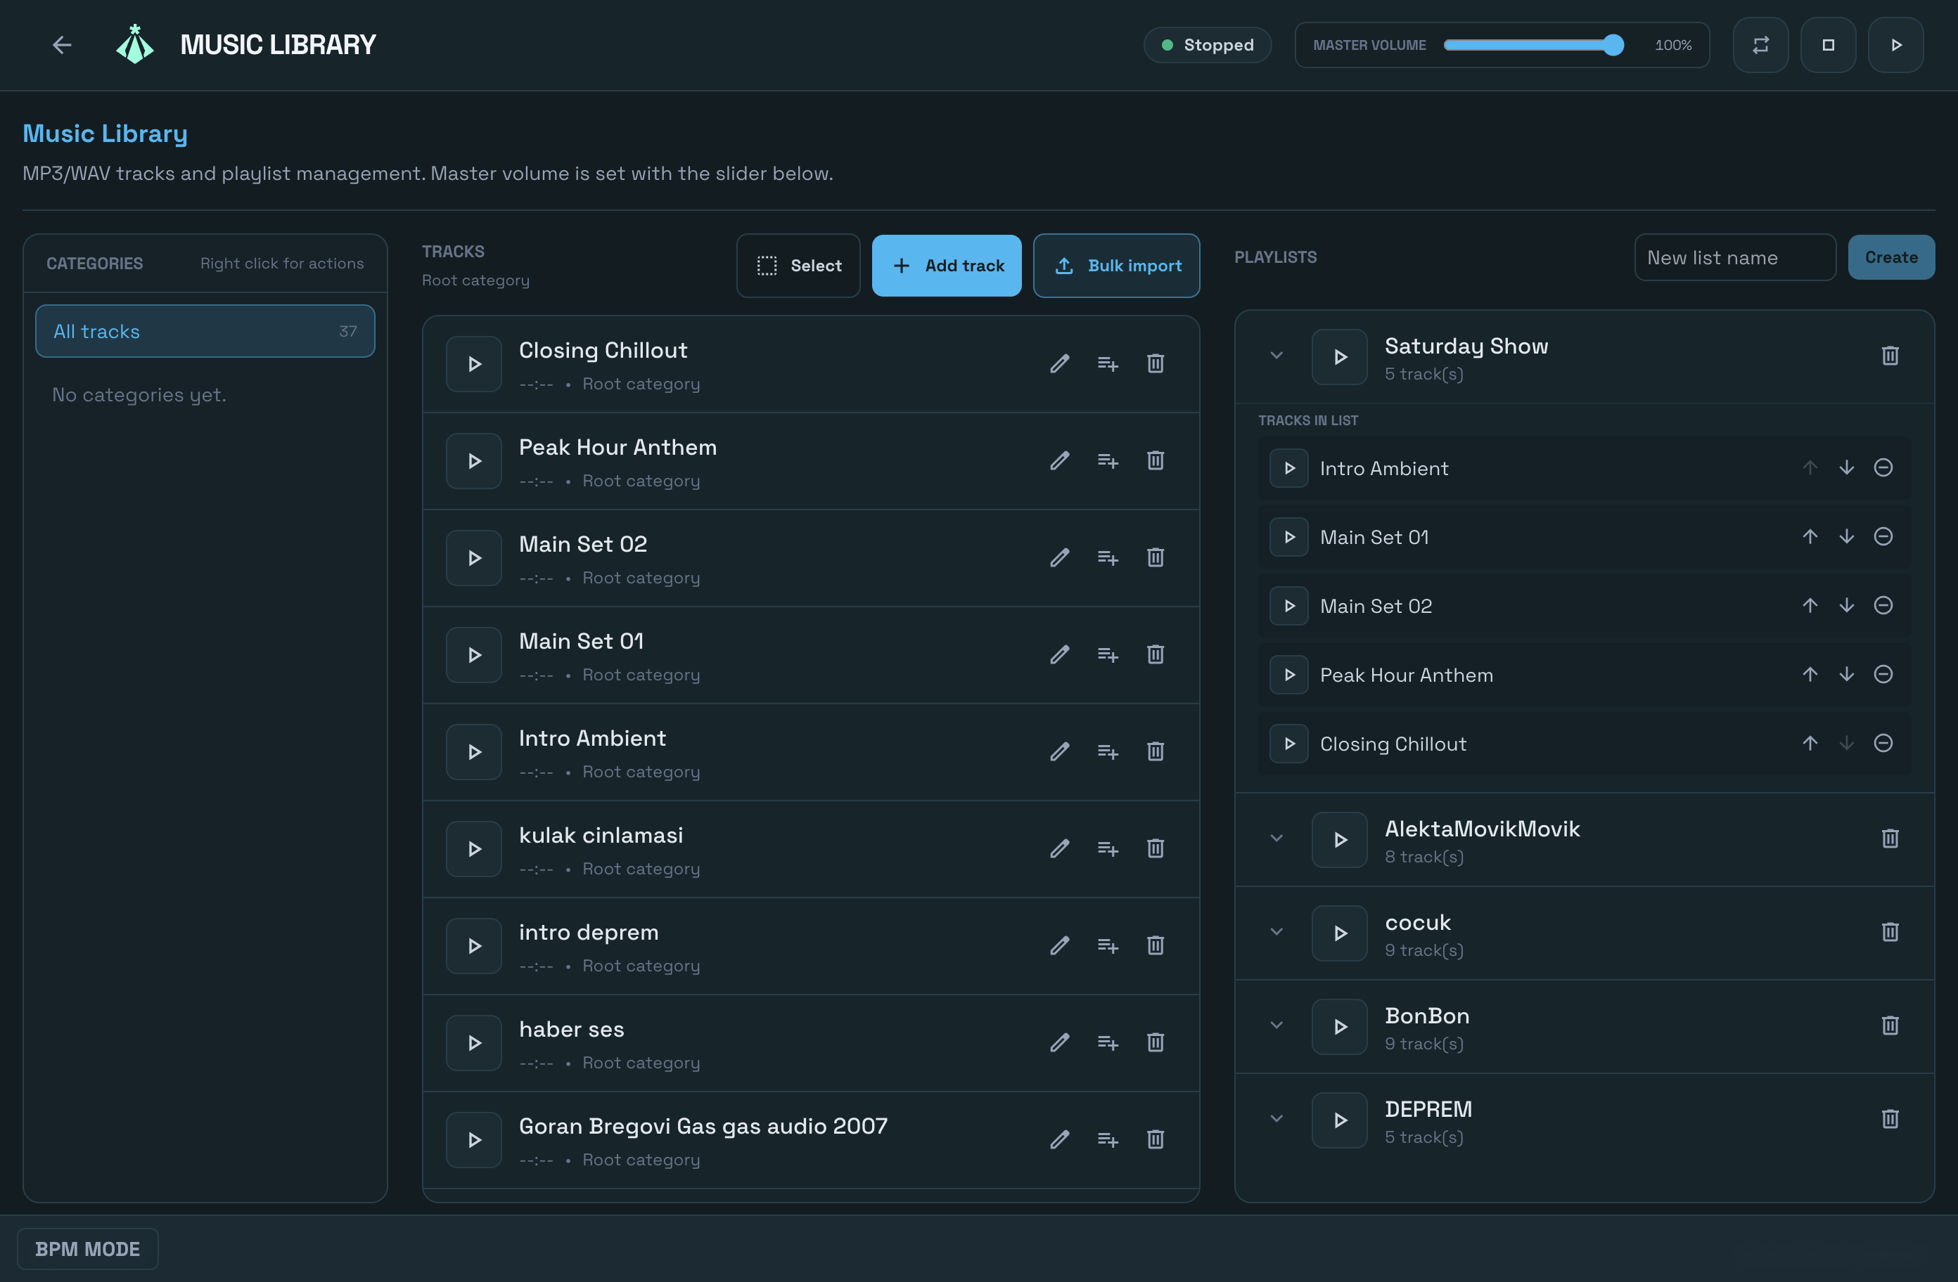Click the Add track button
The width and height of the screenshot is (1958, 1282).
pyautogui.click(x=947, y=266)
